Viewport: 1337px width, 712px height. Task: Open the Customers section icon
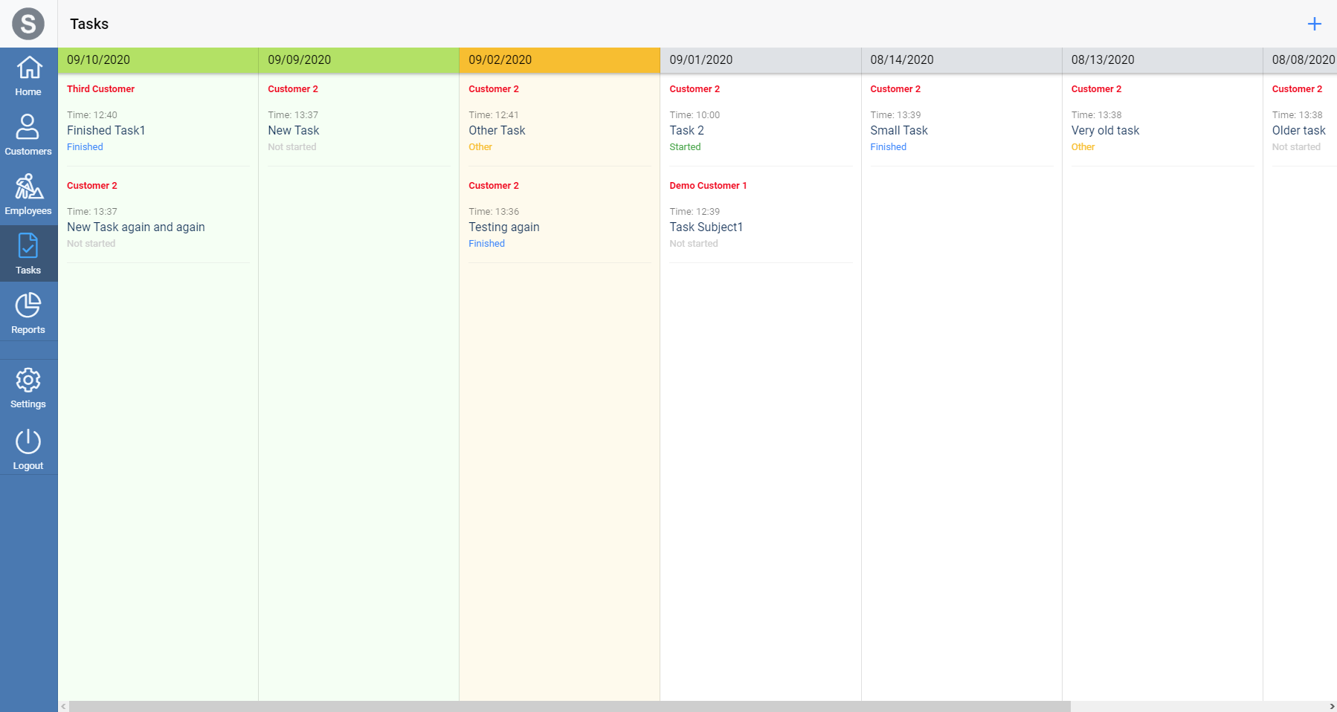coord(28,127)
